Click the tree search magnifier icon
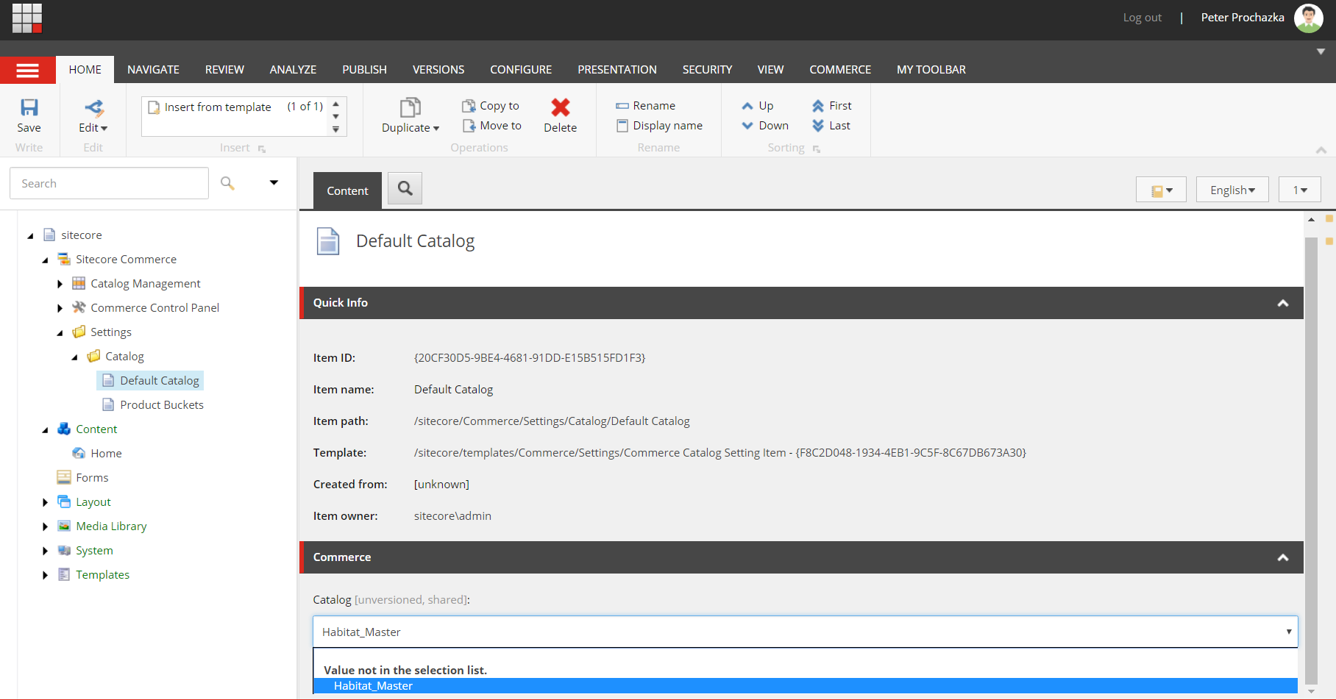Viewport: 1336px width, 700px height. (228, 183)
